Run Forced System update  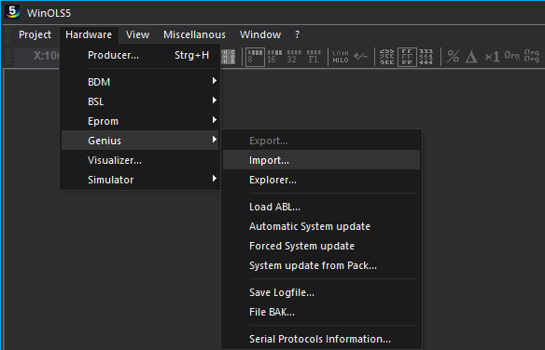(321, 246)
